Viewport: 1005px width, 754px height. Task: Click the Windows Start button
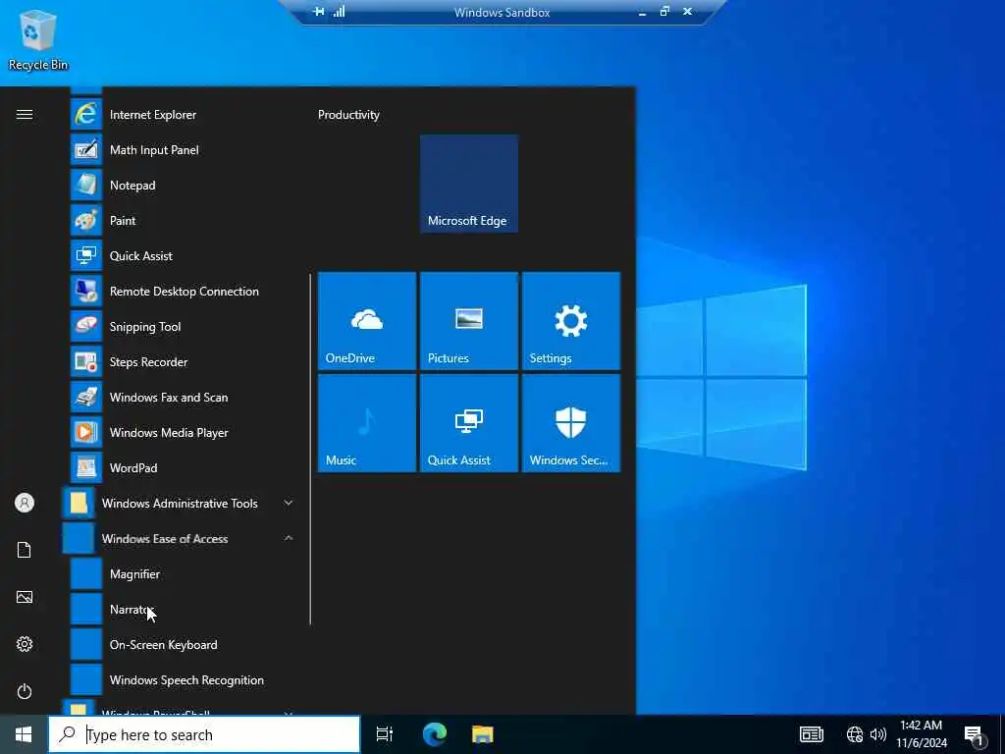(x=24, y=734)
